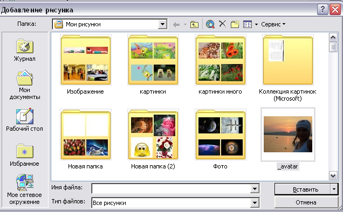This screenshot has height=212, width=343.
Task: Expand the Тип файлов dropdown arrow
Action: point(255,203)
